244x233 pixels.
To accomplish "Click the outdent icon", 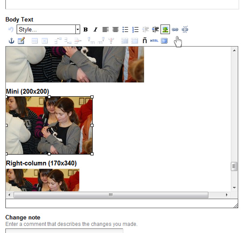I will pyautogui.click(x=146, y=29).
